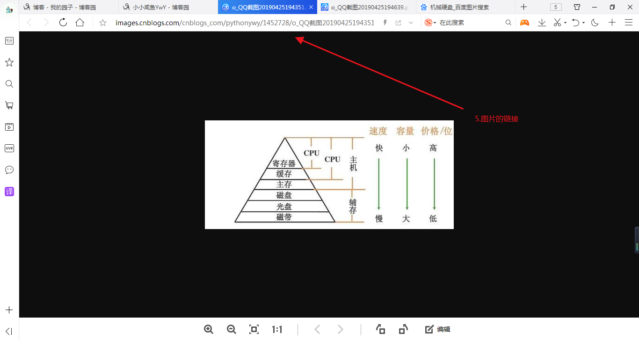The image size is (639, 341).
Task: Click the magnifier search button
Action: (508, 22)
